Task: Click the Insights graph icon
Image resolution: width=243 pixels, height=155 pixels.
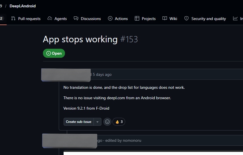Action: pos(235,18)
